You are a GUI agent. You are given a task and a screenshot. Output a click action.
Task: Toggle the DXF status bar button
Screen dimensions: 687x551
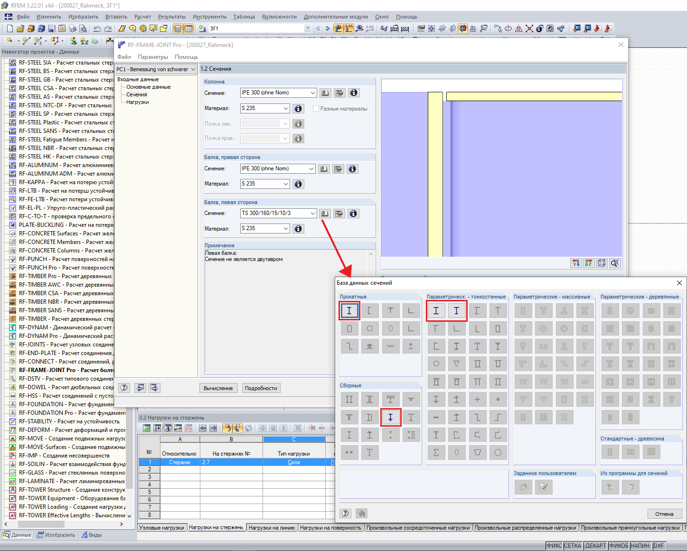coord(659,546)
